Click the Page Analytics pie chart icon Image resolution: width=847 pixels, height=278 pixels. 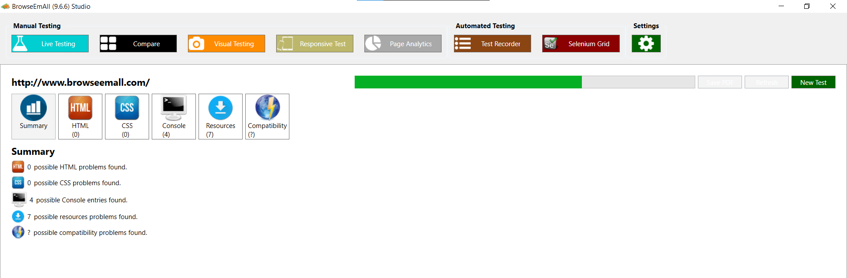pos(373,44)
